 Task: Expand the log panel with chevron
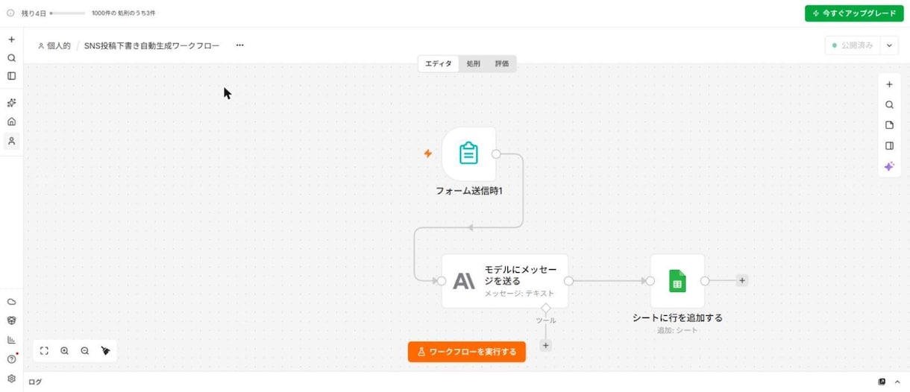897,382
